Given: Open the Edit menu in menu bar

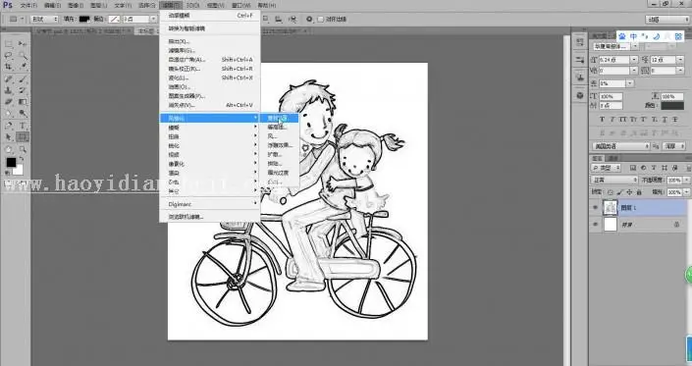Looking at the screenshot, I should (x=53, y=5).
